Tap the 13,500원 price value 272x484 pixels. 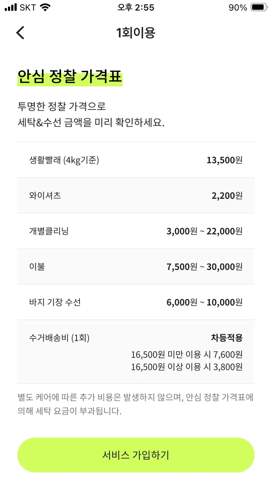[x=224, y=160]
